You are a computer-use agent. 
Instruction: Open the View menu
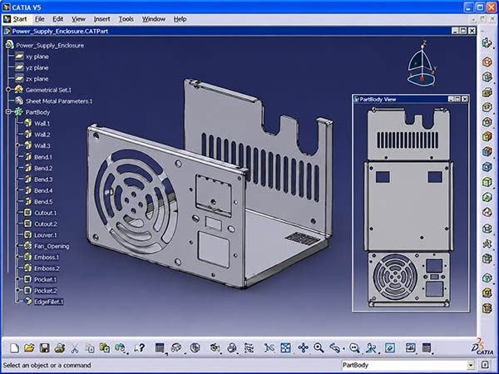(x=78, y=19)
